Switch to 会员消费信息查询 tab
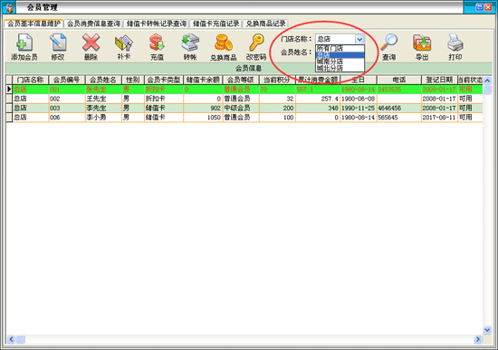 [x=93, y=24]
